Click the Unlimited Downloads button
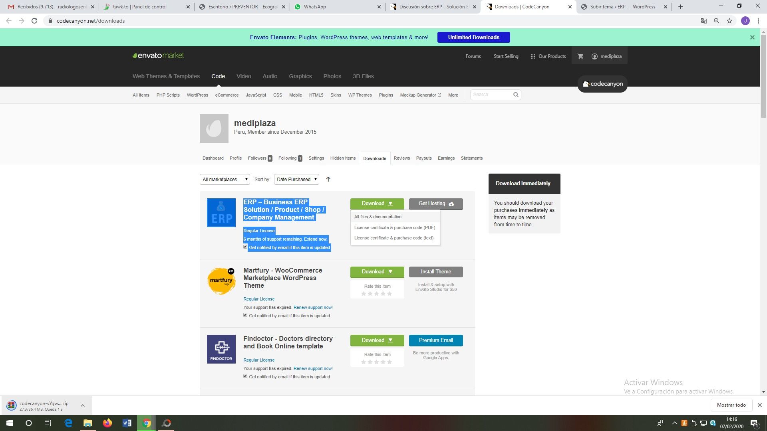 click(x=473, y=37)
